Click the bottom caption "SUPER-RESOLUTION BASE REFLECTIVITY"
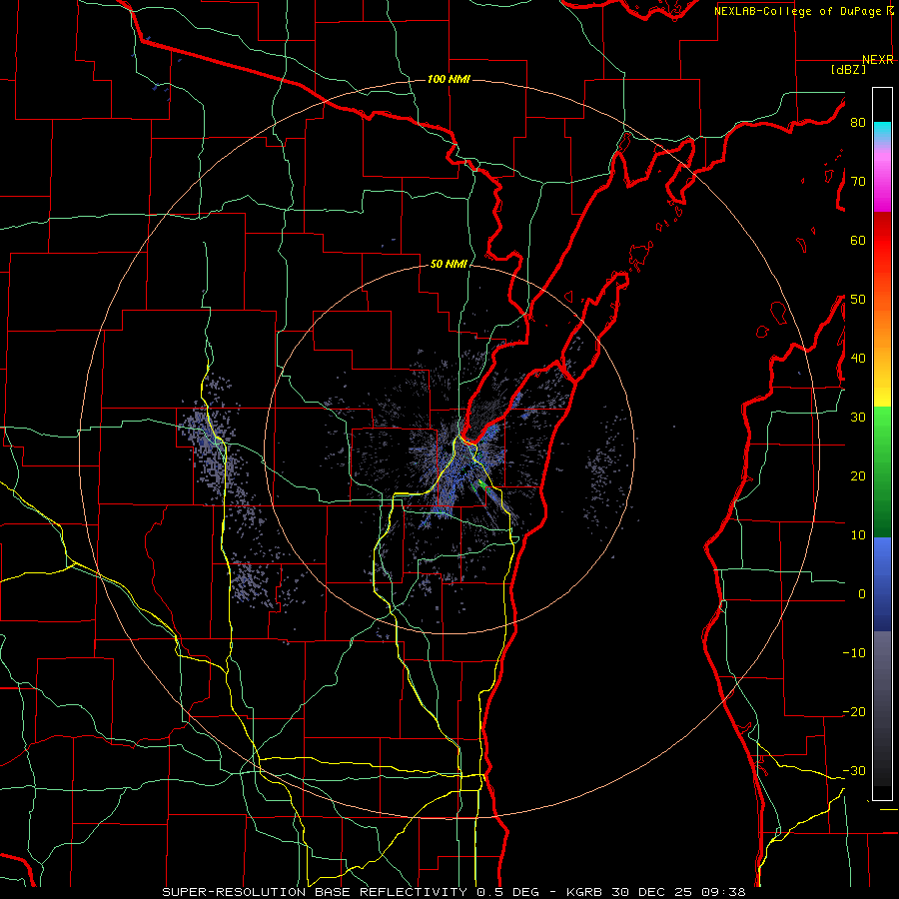 click(x=317, y=892)
